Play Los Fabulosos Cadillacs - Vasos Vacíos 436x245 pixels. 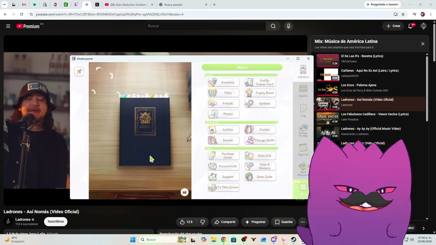point(371,118)
